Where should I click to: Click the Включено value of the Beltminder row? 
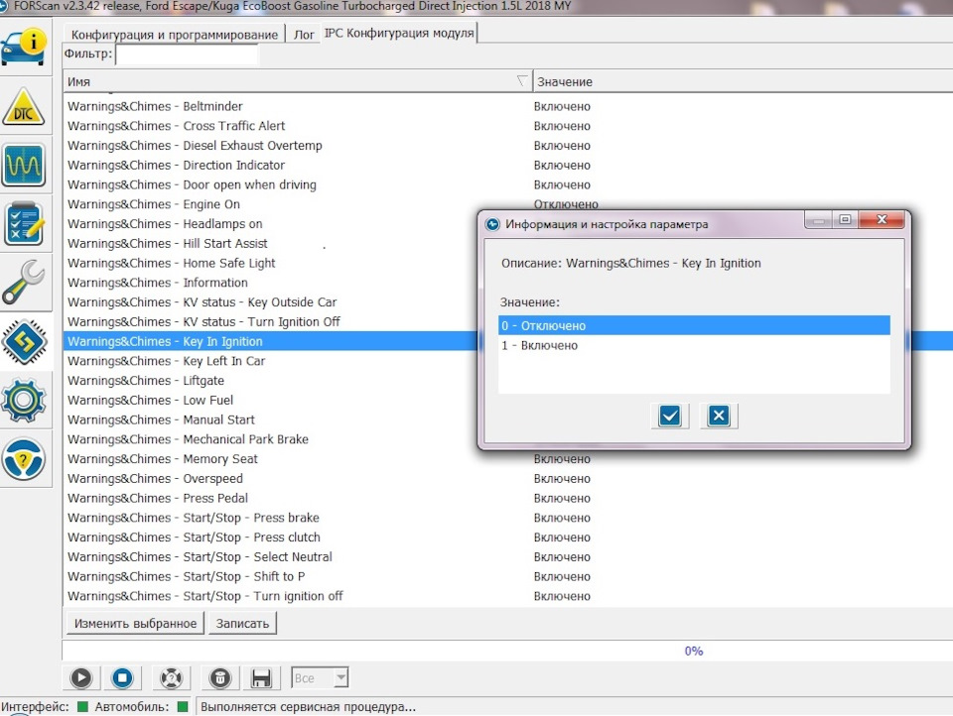(562, 106)
